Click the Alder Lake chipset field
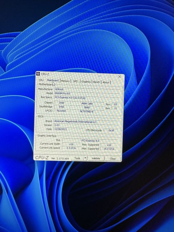 (87, 103)
